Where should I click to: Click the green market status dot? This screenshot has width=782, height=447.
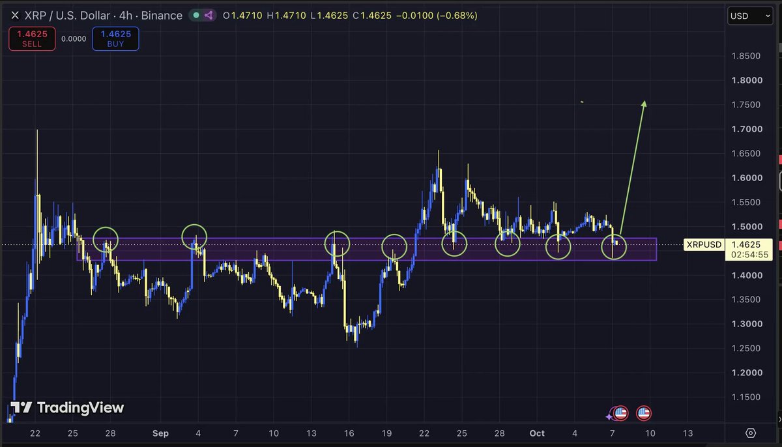click(x=196, y=15)
